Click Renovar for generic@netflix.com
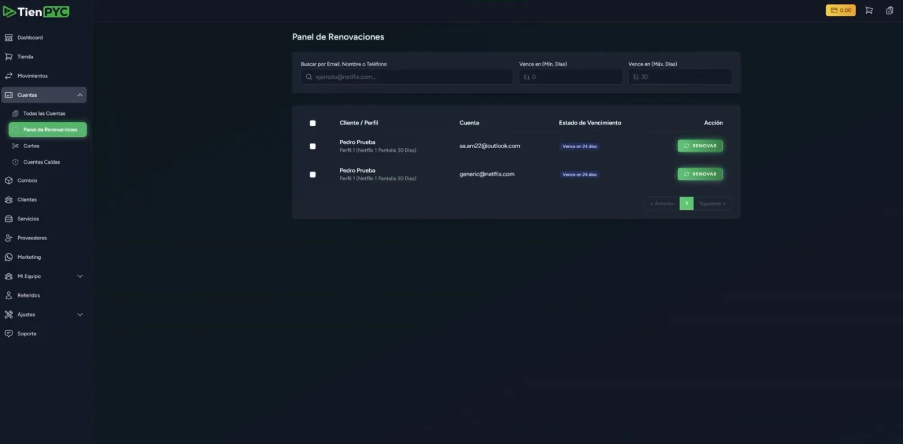The height and width of the screenshot is (444, 903). [x=700, y=174]
